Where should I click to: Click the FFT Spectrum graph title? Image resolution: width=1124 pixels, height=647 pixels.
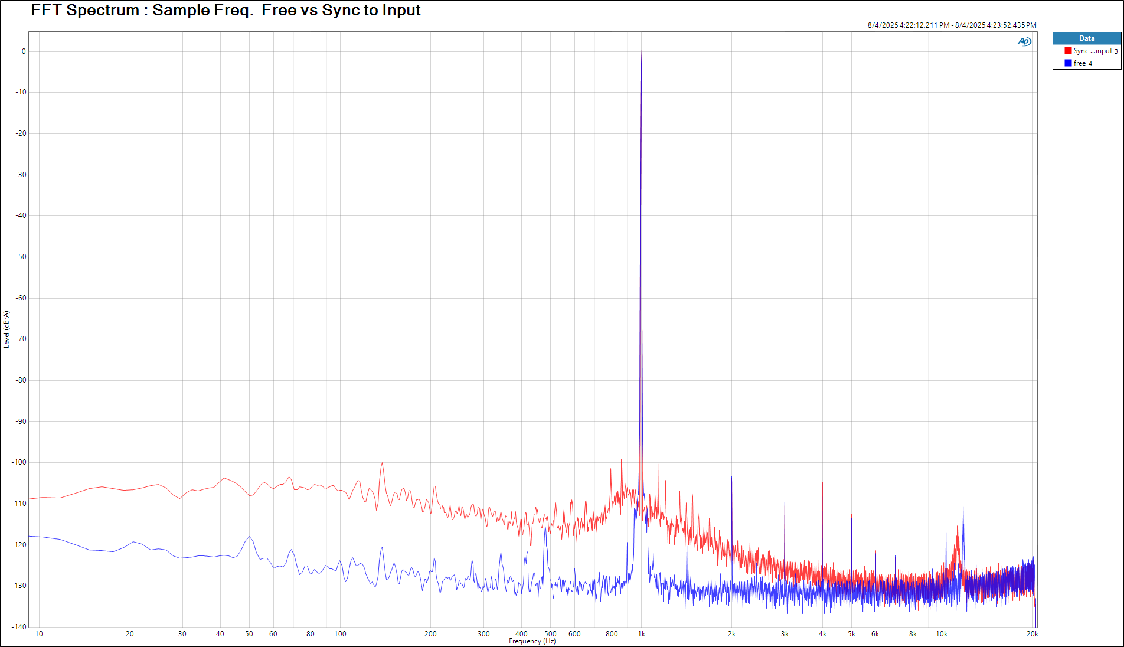tap(226, 11)
